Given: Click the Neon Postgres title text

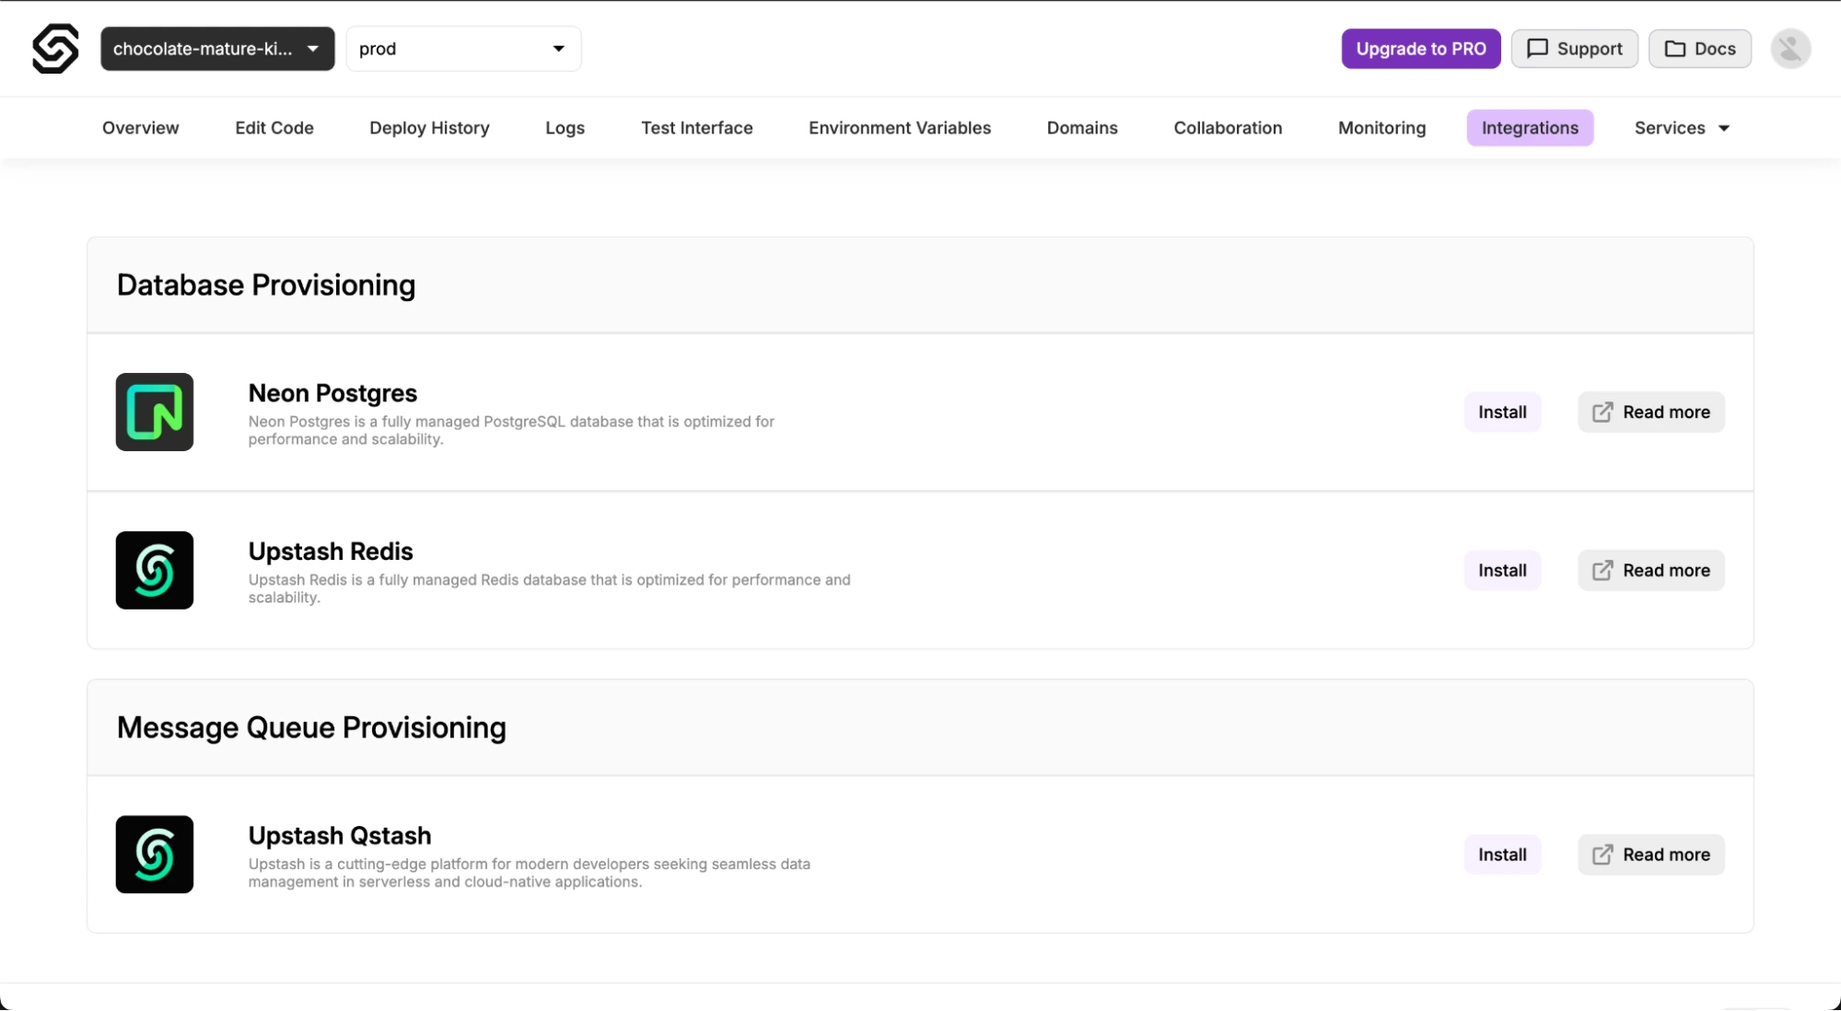Looking at the screenshot, I should [x=332, y=393].
